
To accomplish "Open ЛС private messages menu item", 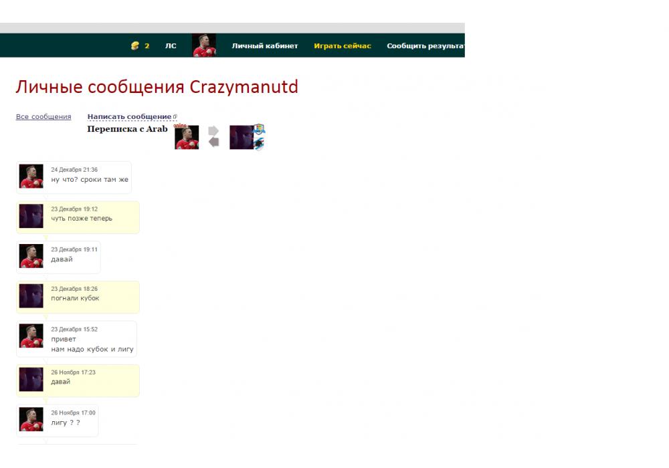I will coord(171,45).
